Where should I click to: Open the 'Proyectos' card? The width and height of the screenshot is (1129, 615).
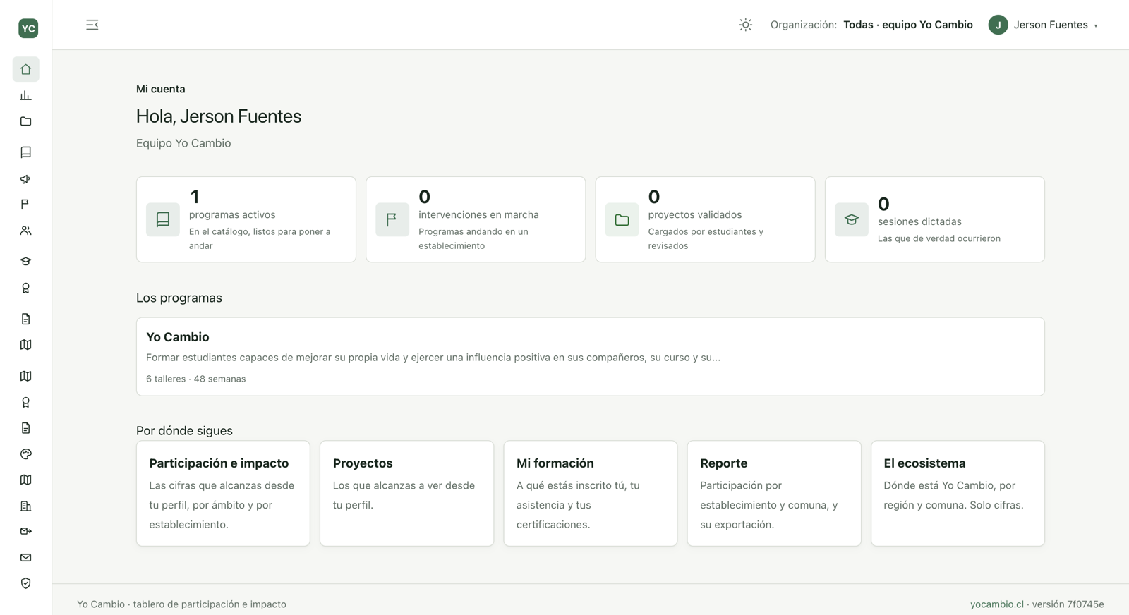406,493
